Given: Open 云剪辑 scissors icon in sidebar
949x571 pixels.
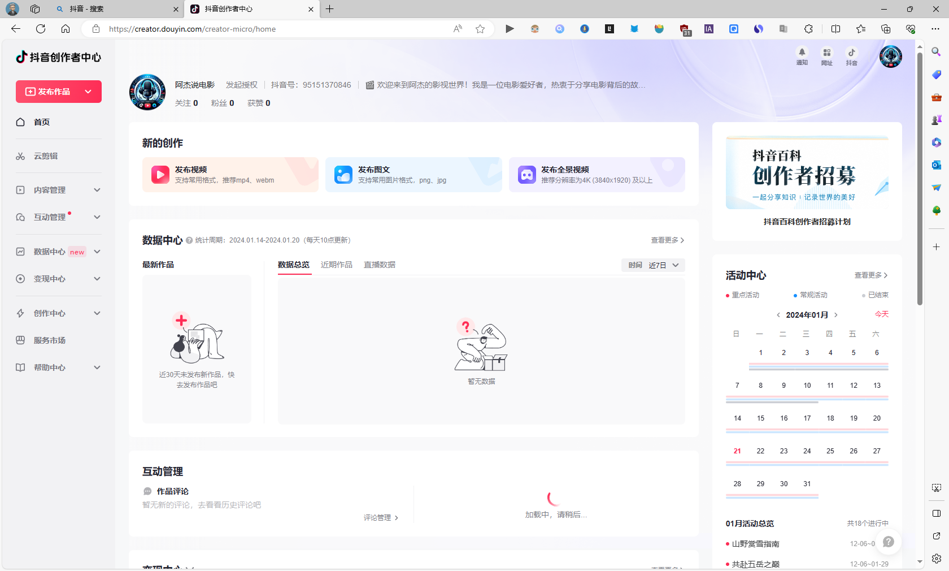Looking at the screenshot, I should click(20, 156).
